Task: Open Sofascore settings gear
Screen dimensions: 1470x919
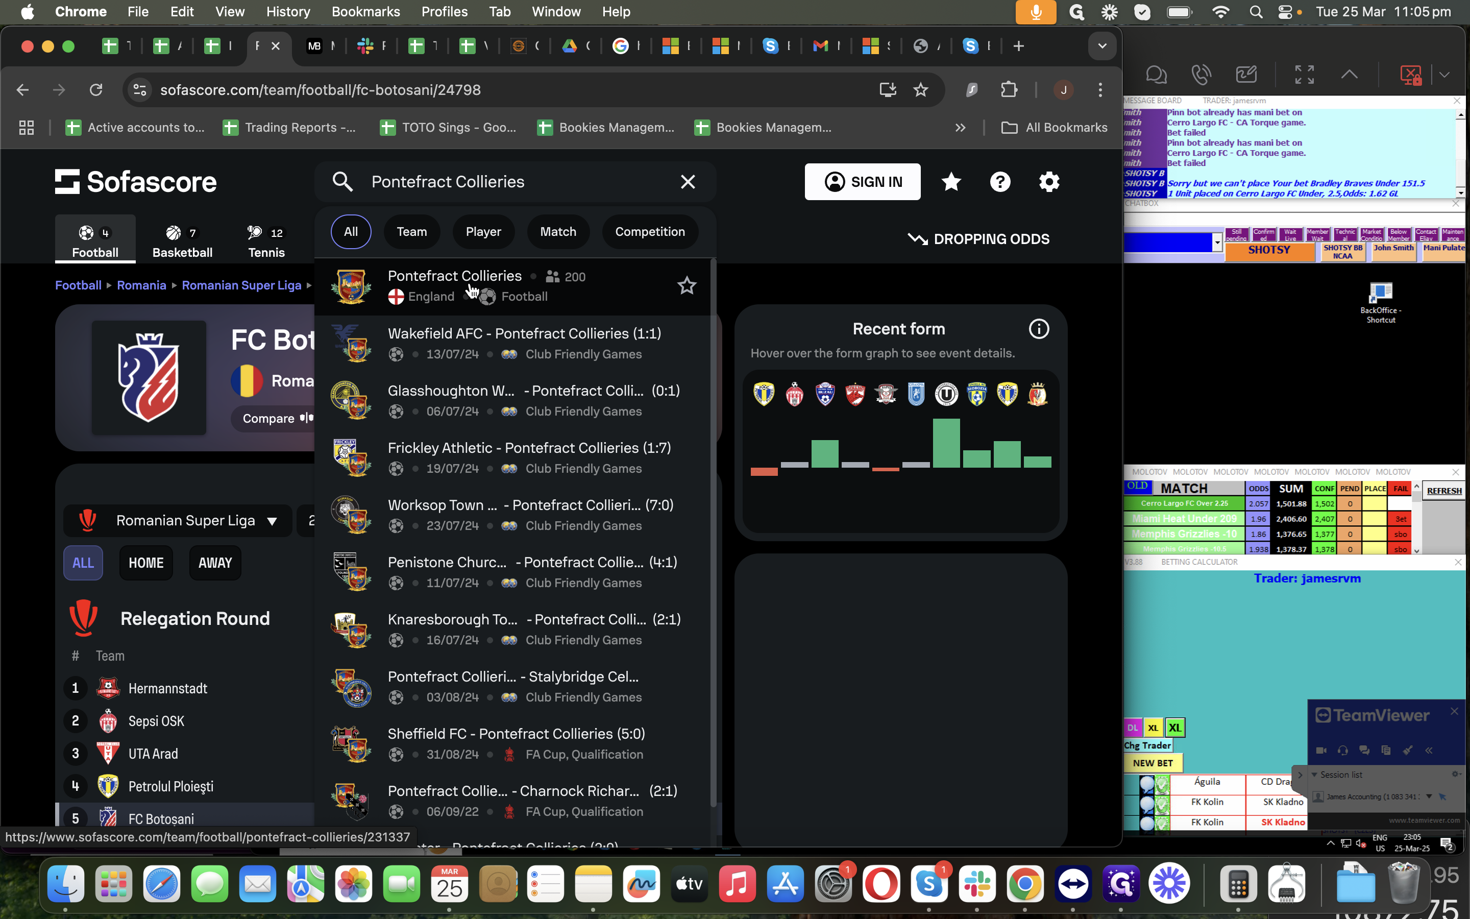Action: [1049, 182]
